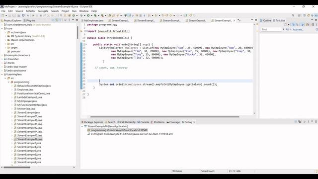The height and width of the screenshot is (179, 318).
Task: Minimize the editor area
Action: click(252, 20)
